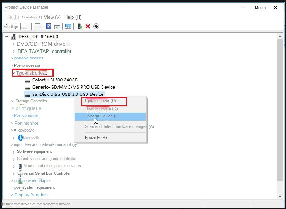Expand the Software equipment category

[x=13, y=152]
